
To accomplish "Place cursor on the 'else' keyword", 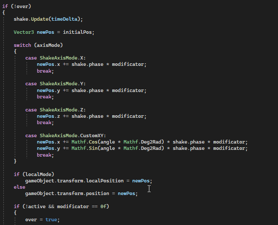I will (x=19, y=187).
